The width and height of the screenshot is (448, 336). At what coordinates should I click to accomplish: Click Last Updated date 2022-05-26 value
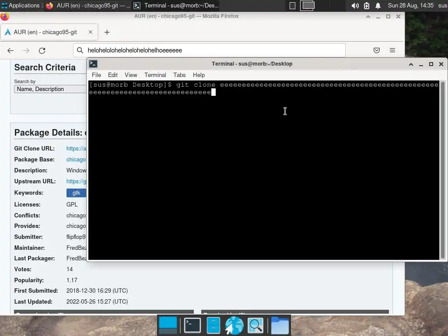(x=97, y=302)
